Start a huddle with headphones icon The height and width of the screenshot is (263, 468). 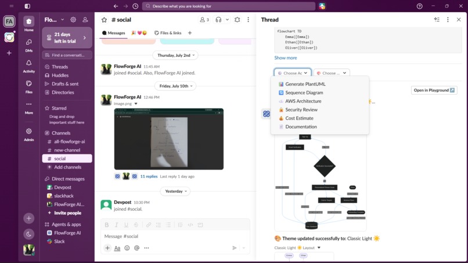[x=218, y=20]
